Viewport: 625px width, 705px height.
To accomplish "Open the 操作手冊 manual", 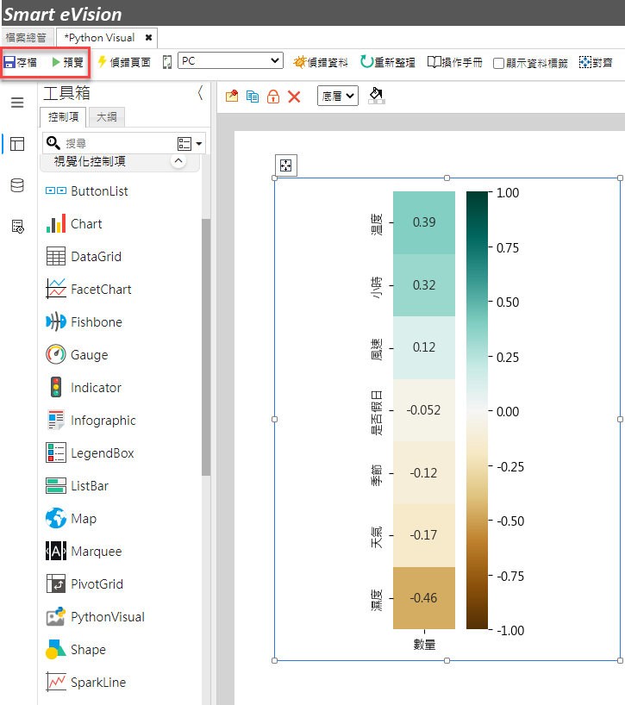I will pos(454,62).
